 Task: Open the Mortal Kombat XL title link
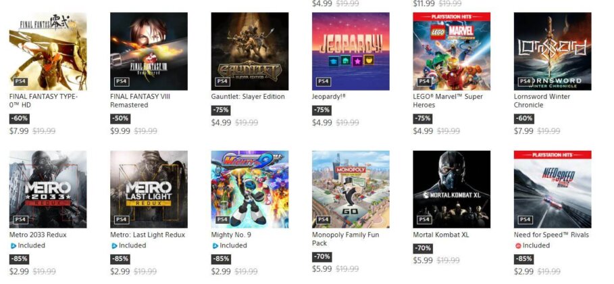(x=442, y=235)
